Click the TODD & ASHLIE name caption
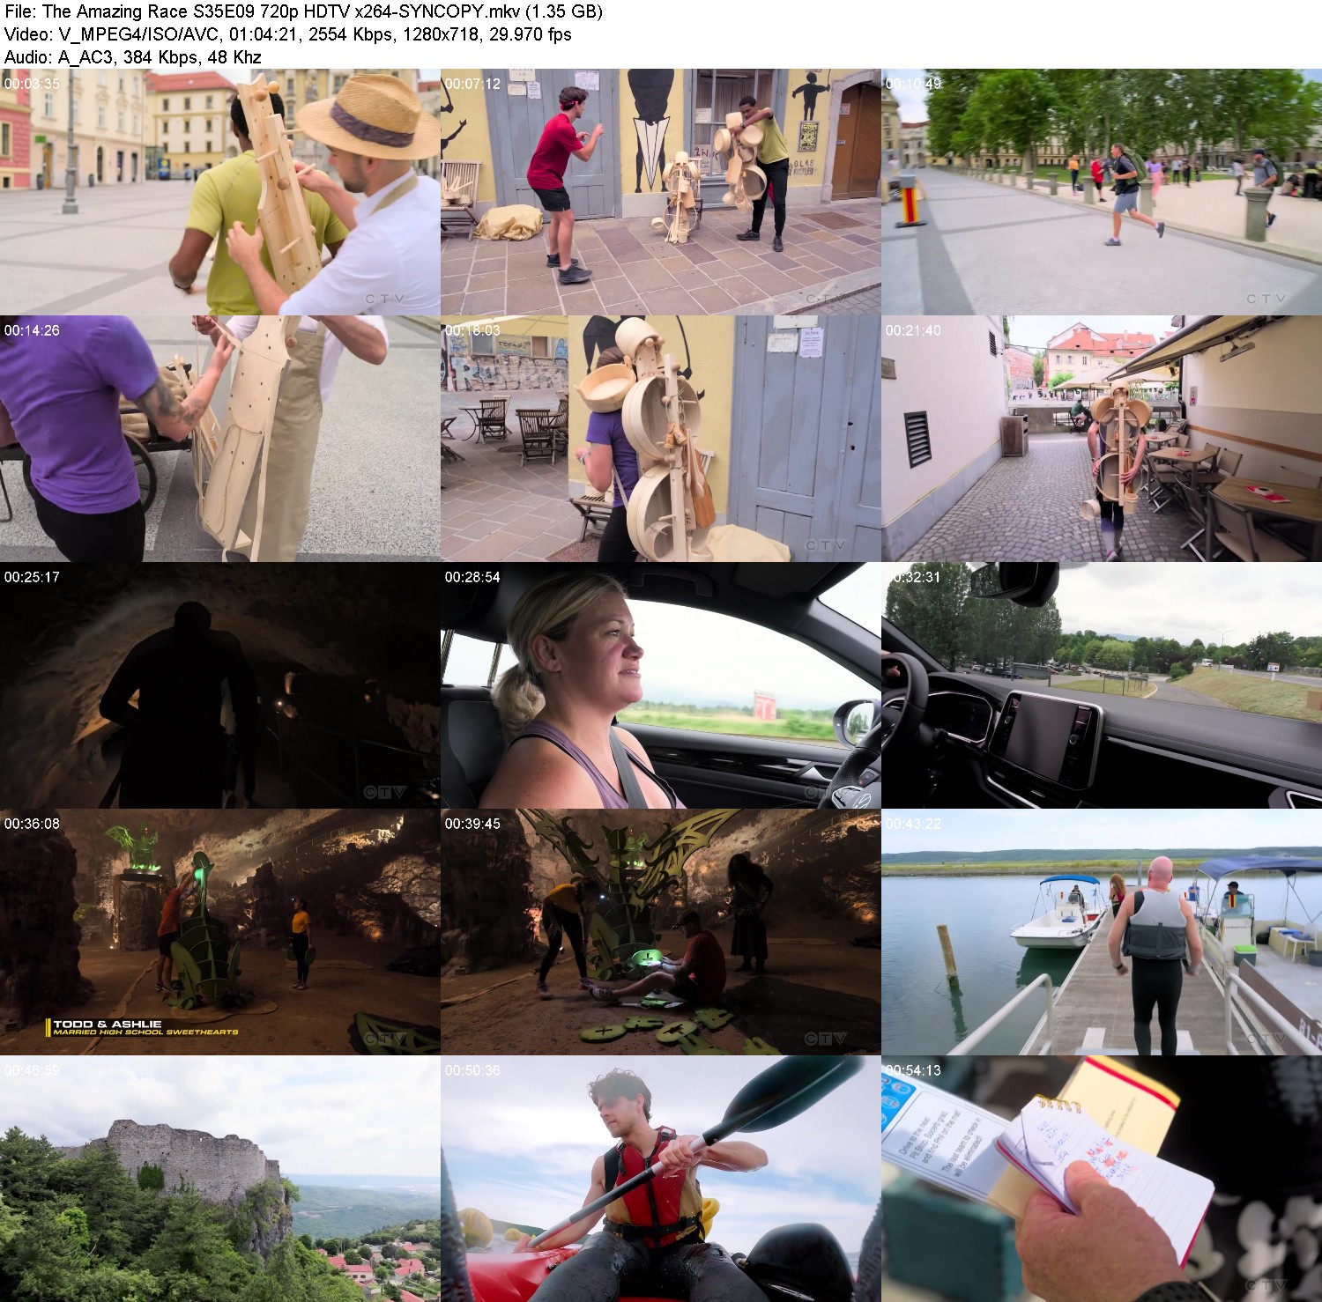Screen dimensions: 1322x1302 (108, 1025)
